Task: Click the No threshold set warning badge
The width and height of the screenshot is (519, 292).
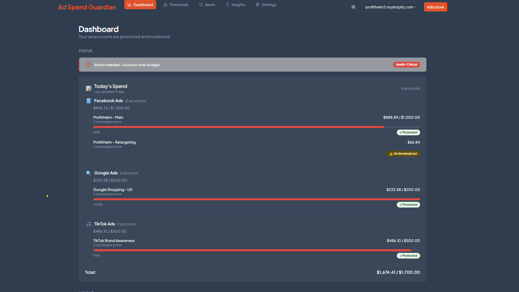Action: 403,153
